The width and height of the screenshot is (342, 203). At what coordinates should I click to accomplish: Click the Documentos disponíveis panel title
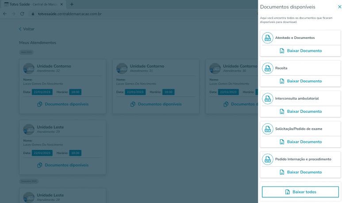(288, 7)
